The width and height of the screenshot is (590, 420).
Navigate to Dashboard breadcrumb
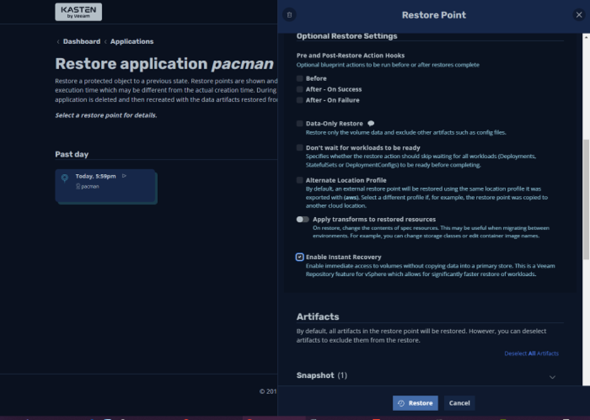coord(81,42)
